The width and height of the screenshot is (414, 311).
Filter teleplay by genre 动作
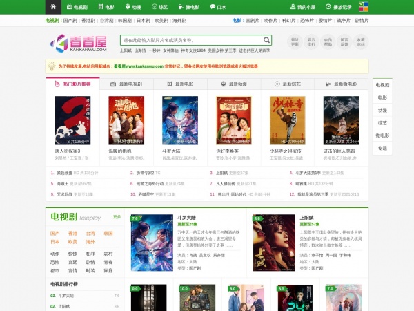55,254
